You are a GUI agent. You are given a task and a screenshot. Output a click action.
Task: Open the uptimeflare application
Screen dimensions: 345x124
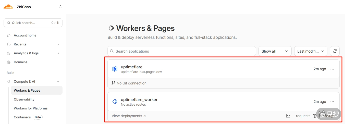click(132, 67)
